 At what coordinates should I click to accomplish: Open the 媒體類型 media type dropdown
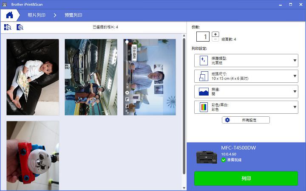(246, 60)
